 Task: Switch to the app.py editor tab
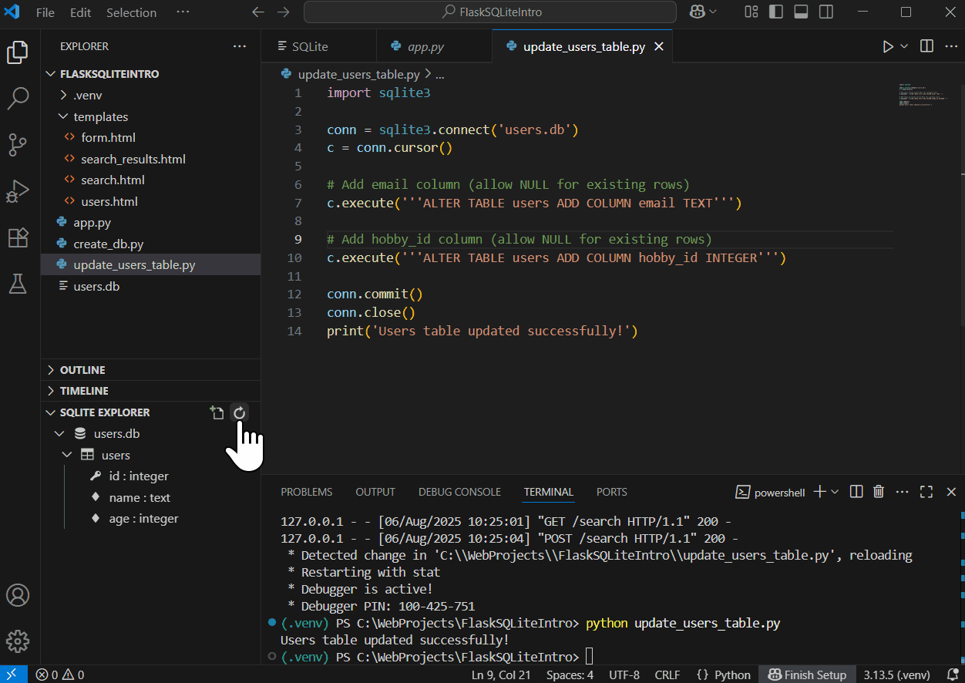pyautogui.click(x=425, y=46)
